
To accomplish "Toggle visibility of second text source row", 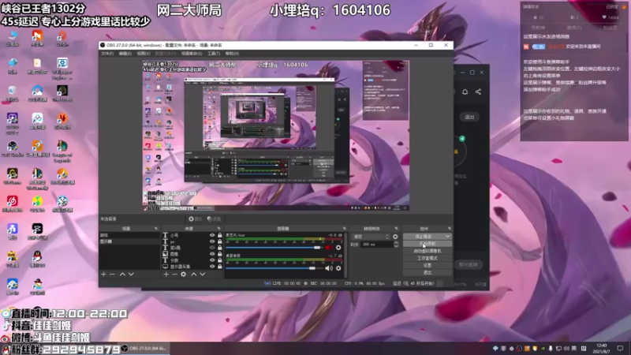I will (212, 241).
